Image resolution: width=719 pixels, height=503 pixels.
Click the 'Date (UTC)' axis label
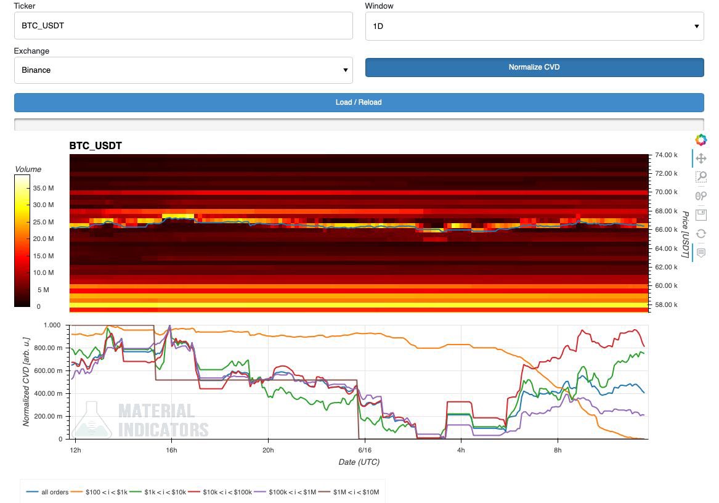coord(359,462)
